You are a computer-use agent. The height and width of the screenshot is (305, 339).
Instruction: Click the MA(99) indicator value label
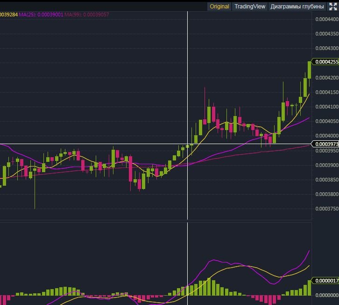(x=87, y=15)
